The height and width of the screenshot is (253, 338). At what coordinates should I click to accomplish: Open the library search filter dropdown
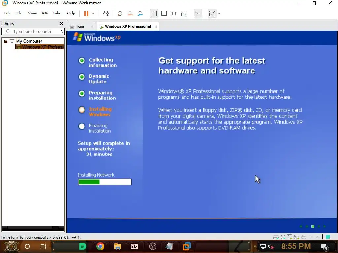tap(62, 32)
